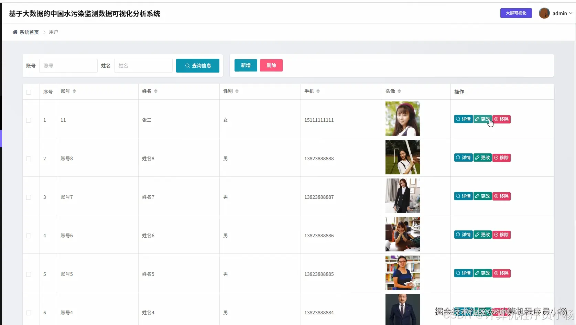Image resolution: width=576 pixels, height=325 pixels.
Task: Click 移除 remove for 账号5
Action: (501, 273)
